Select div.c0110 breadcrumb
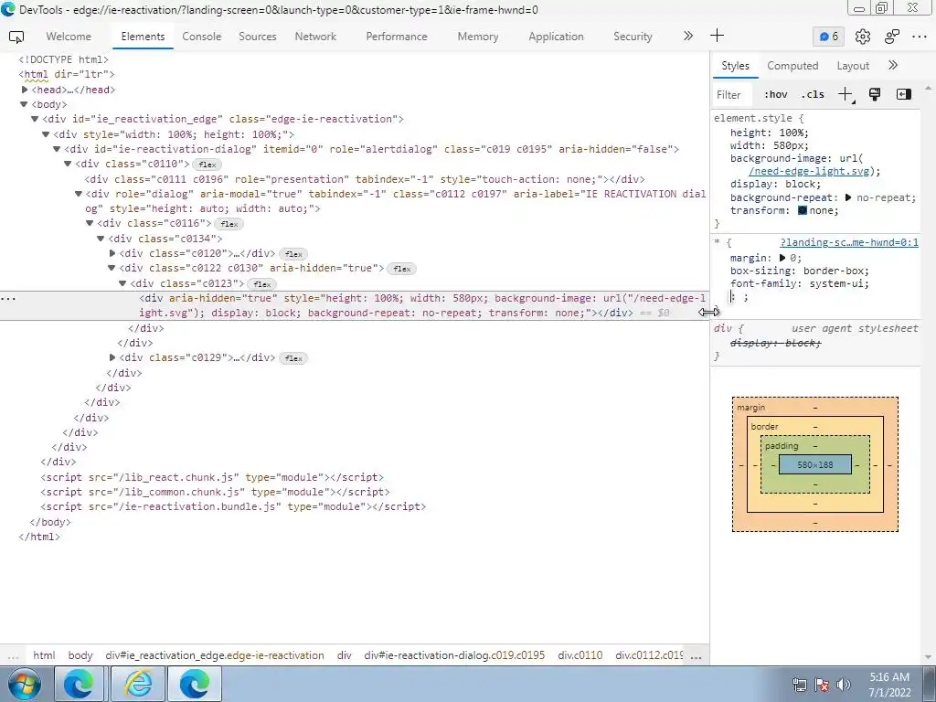936x702 pixels. (580, 655)
